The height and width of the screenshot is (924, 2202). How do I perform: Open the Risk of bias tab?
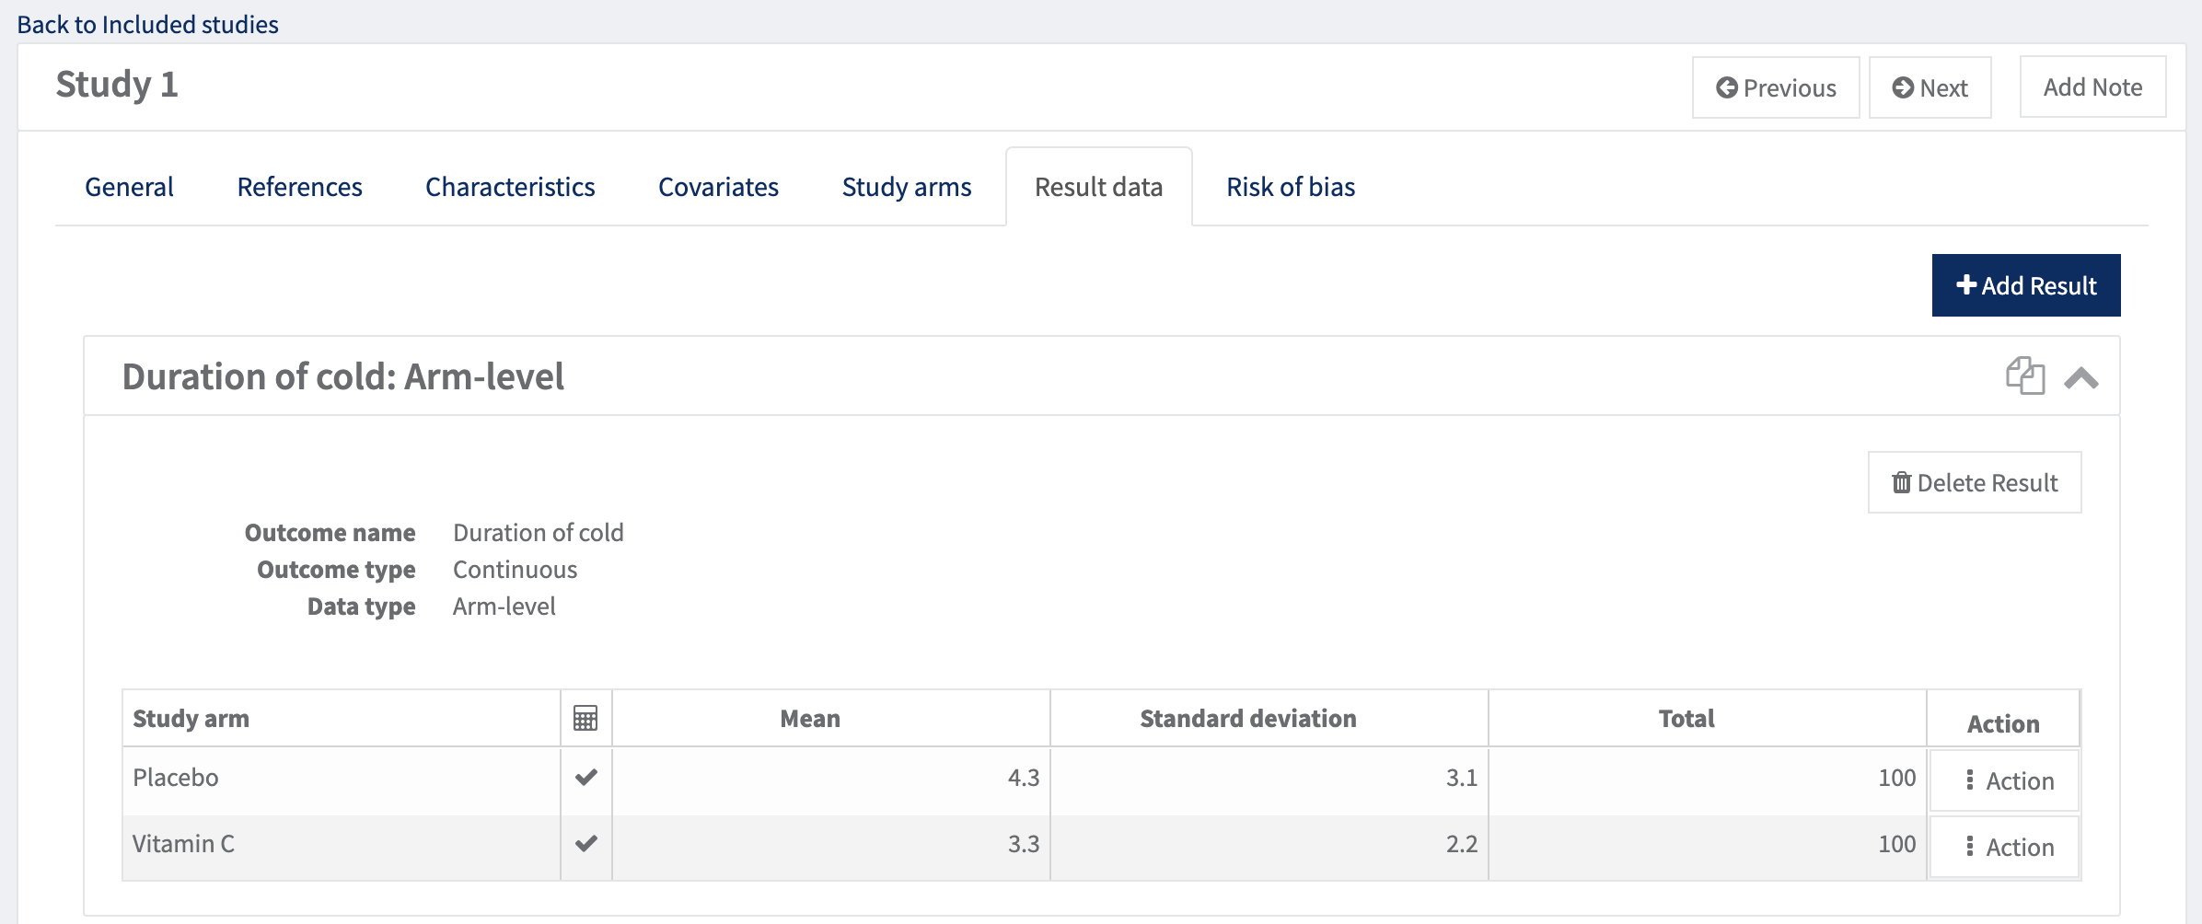click(1291, 188)
